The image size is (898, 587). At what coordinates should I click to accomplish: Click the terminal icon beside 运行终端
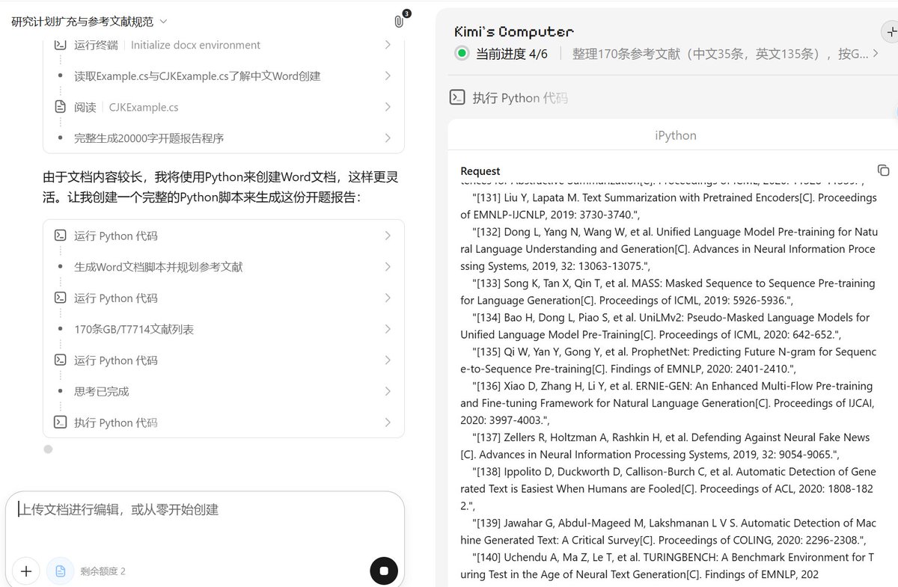pos(61,45)
